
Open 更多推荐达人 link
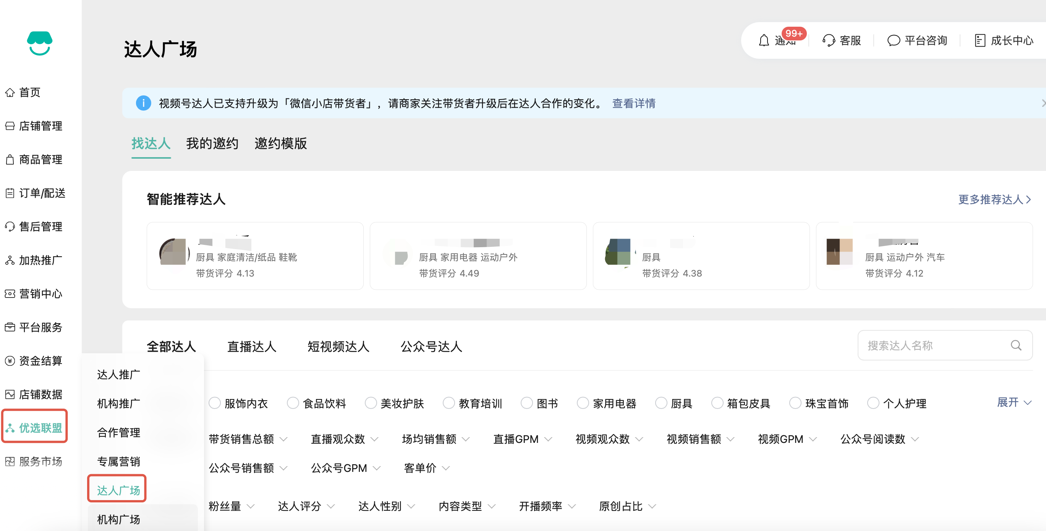point(994,200)
